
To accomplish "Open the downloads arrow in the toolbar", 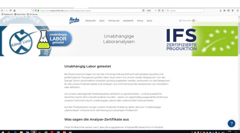I will coord(220,10).
